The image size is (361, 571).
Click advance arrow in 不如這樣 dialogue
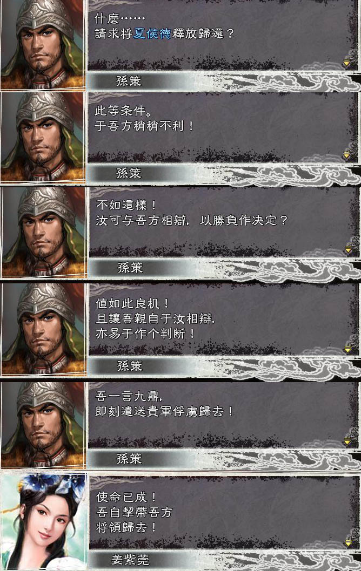coord(348,249)
